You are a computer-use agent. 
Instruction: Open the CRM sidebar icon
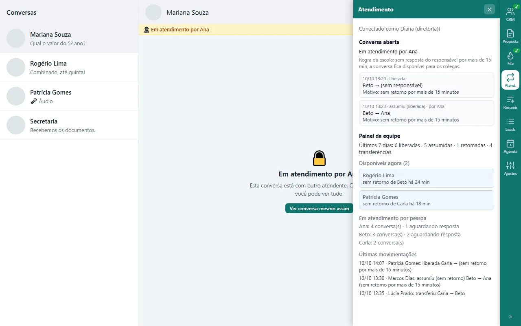coord(510,14)
